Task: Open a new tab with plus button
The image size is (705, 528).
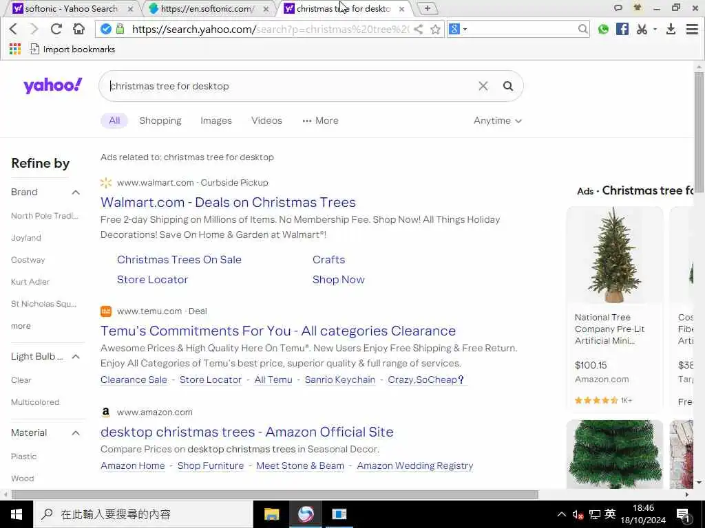Action: point(428,8)
